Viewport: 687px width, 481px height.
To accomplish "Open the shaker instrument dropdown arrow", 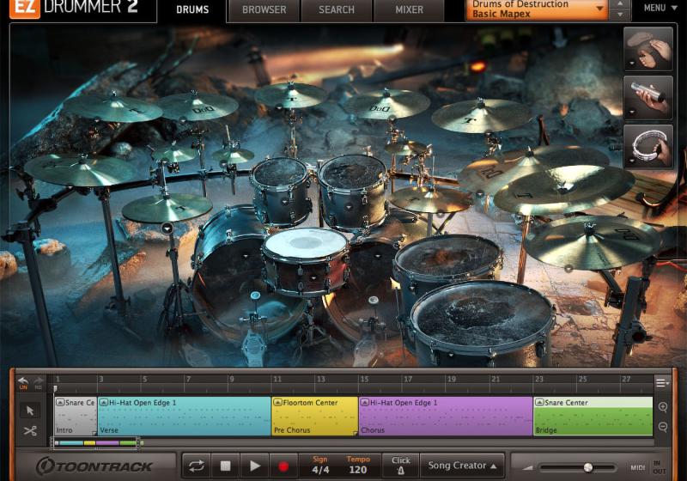I will point(632,113).
